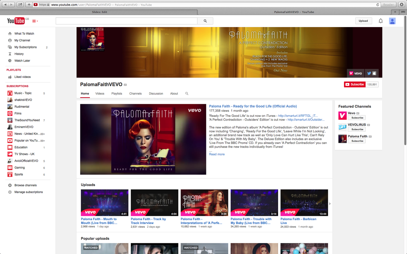
Task: Open AviciiOfficialVEVO subscription
Action: point(26,161)
